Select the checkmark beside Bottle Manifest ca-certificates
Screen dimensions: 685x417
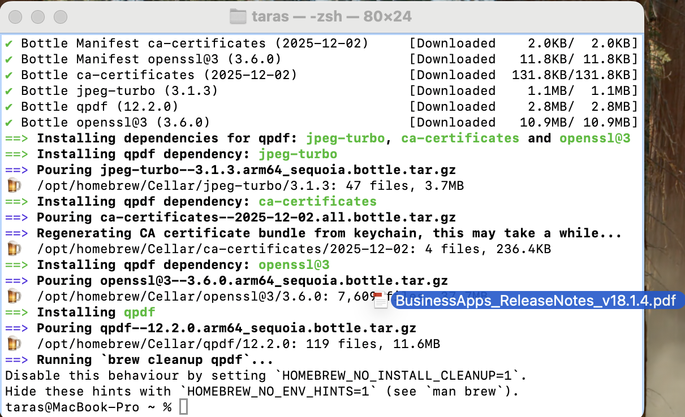point(7,43)
